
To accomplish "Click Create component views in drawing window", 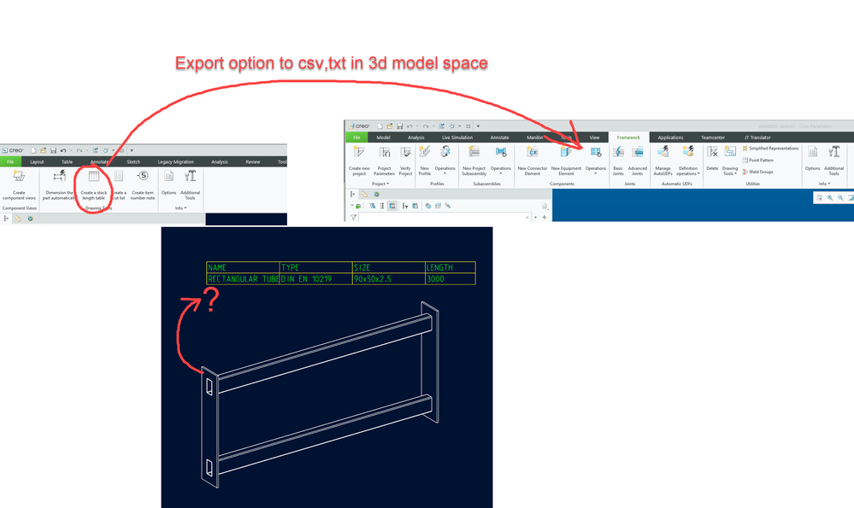I will coord(19,185).
